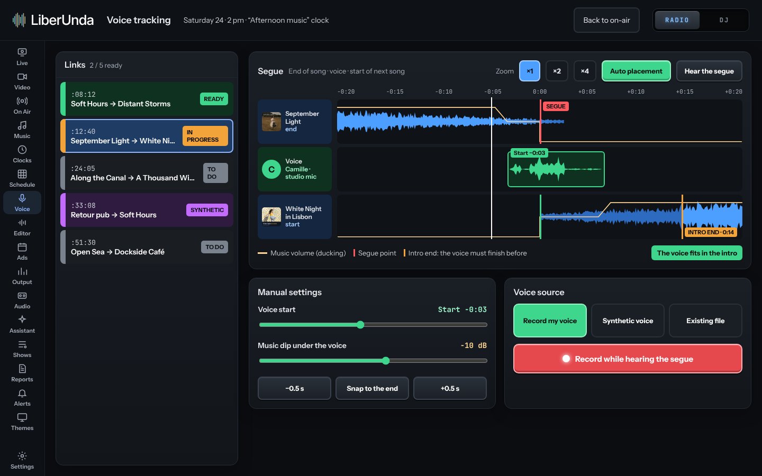Select link Along the Canal → A Thousand

coord(147,173)
